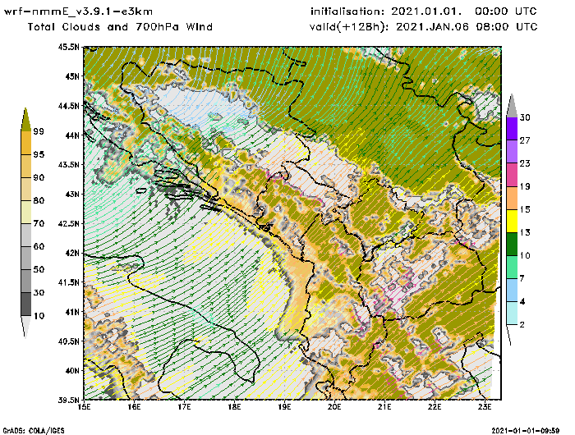This screenshot has height=435, width=575.
Task: Click the 2 label on wind legend
Action: point(522,325)
